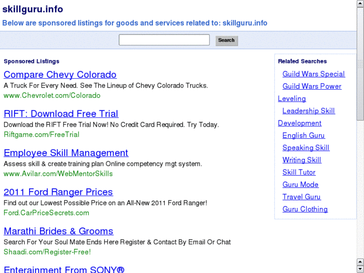
Task: Open www.Chevrolet.com/Colorado green URL
Action: click(52, 95)
